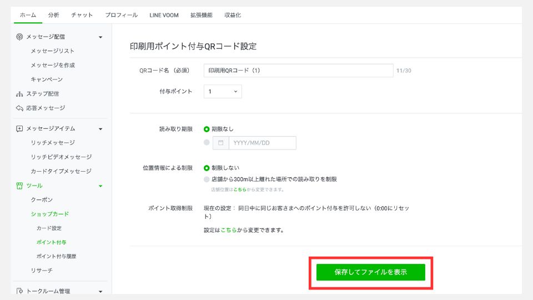Select the date-specified expiry radio button
Screen dimensions: 533x300
coord(207,143)
